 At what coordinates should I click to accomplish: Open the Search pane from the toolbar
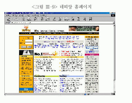point(42,19)
